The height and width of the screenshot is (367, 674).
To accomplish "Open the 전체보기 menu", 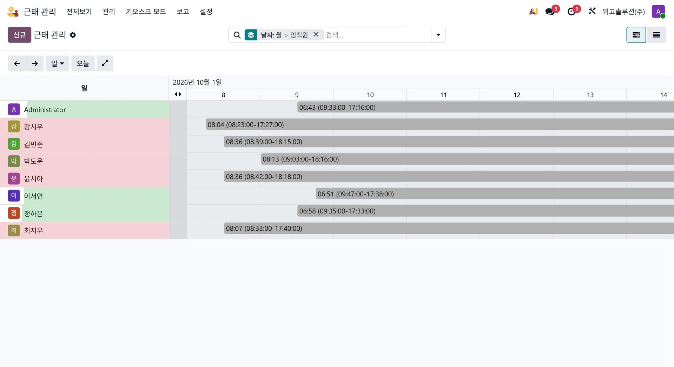I will (79, 12).
